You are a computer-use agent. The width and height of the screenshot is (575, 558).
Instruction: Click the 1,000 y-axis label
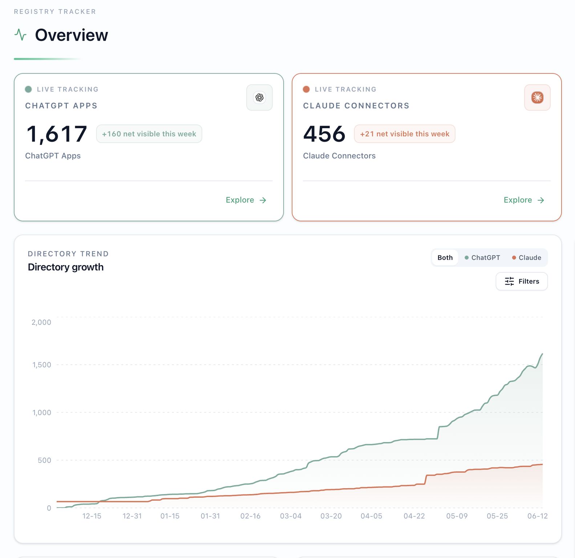42,412
